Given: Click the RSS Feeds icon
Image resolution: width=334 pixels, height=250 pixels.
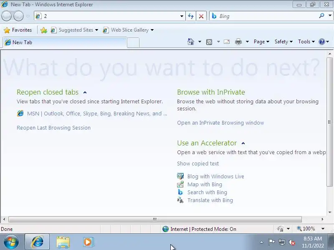Looking at the screenshot, I should 209,42.
